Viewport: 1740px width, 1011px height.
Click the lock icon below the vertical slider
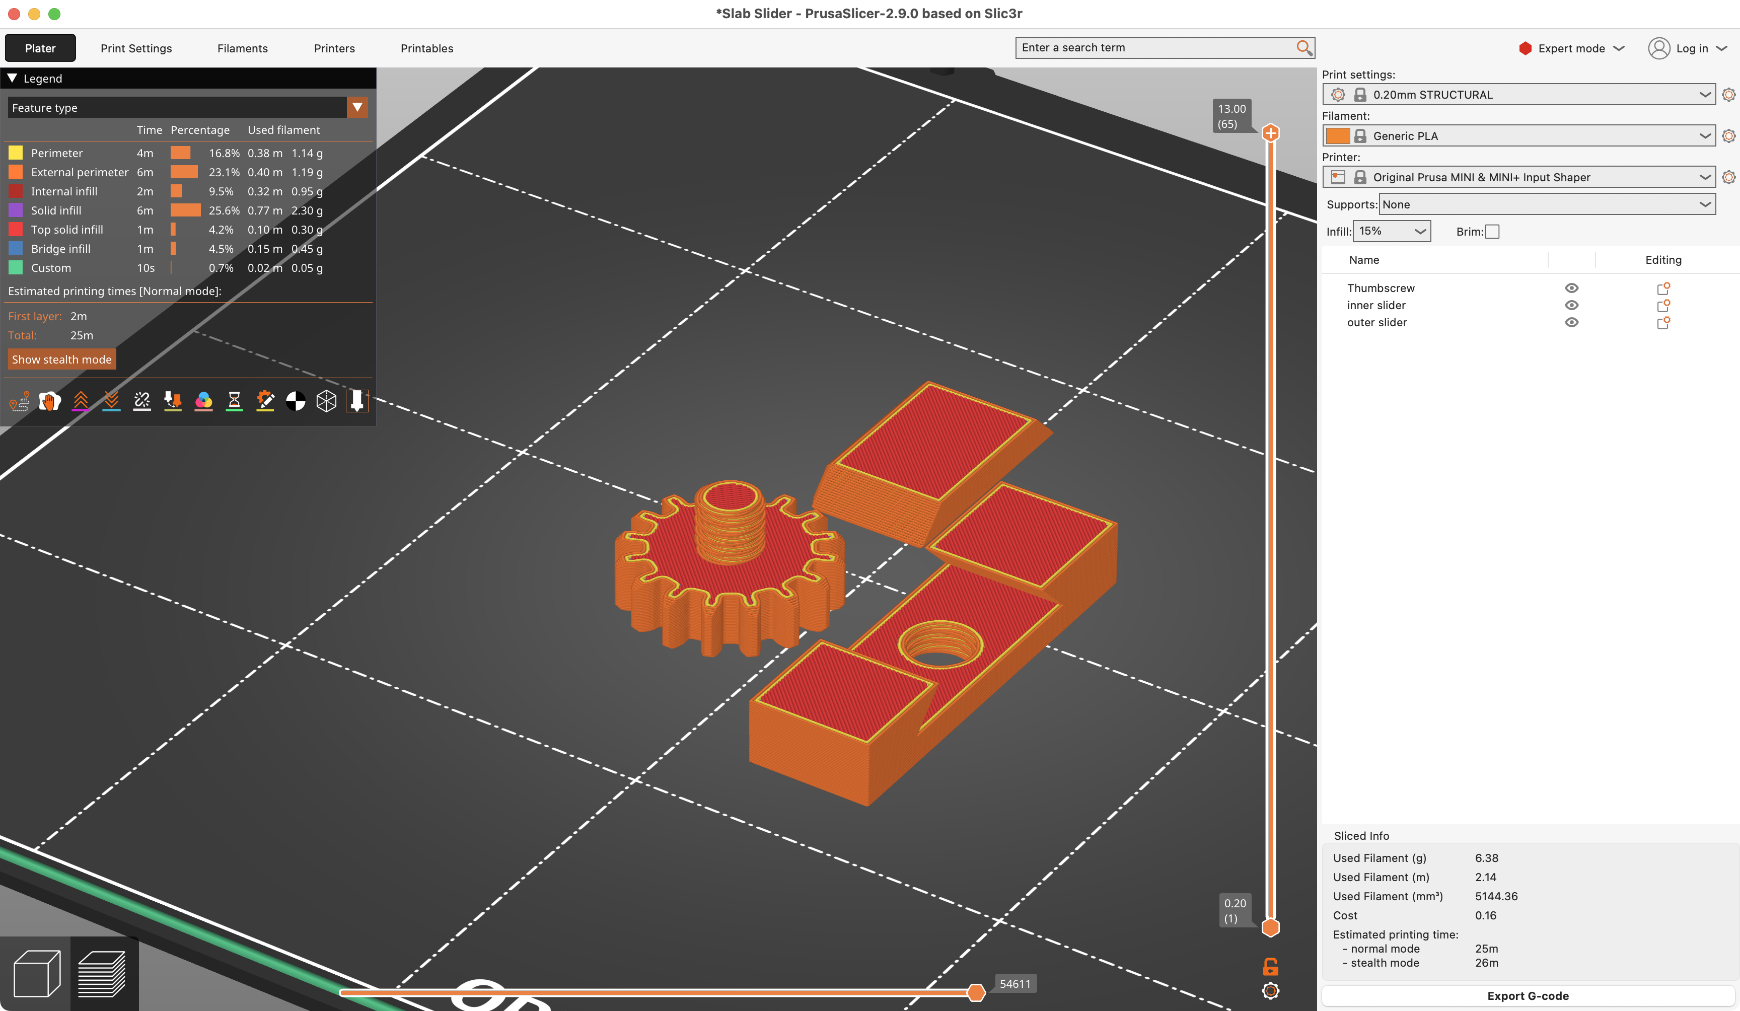pyautogui.click(x=1270, y=966)
